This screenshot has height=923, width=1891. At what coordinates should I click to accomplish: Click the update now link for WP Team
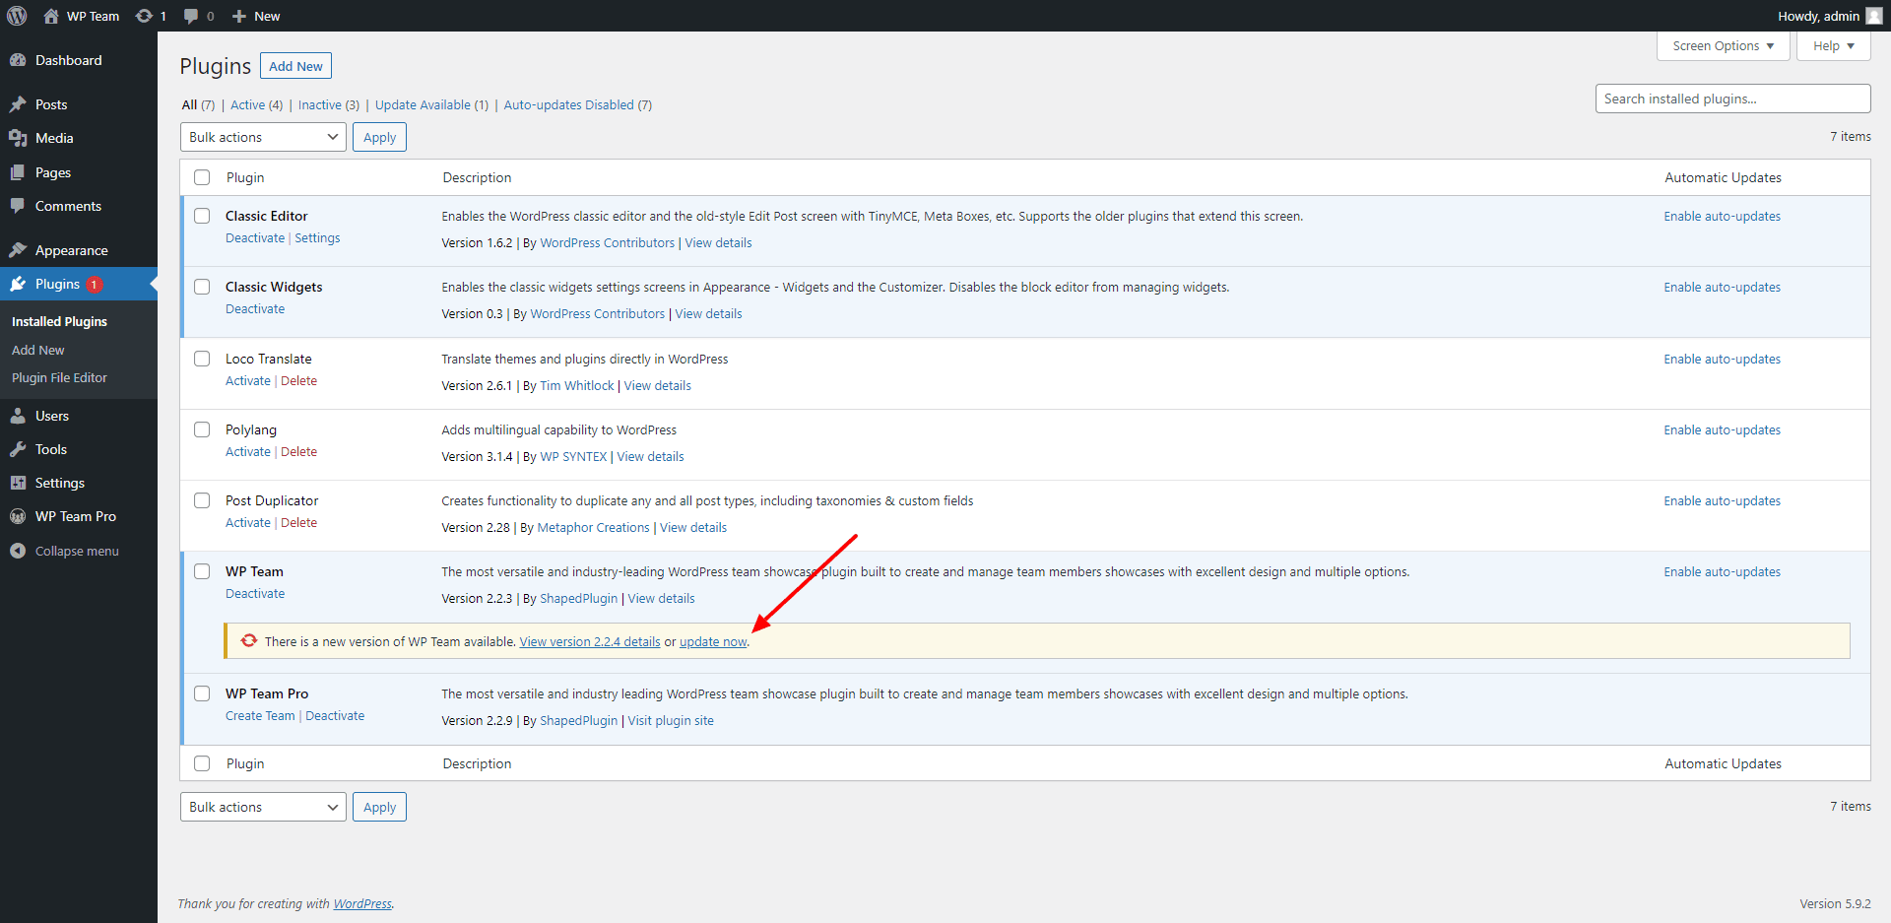[x=713, y=642]
